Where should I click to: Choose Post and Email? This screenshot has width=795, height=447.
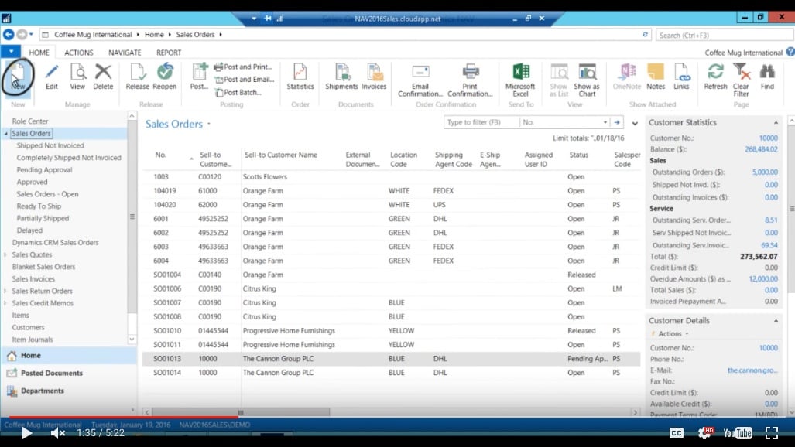(x=245, y=80)
